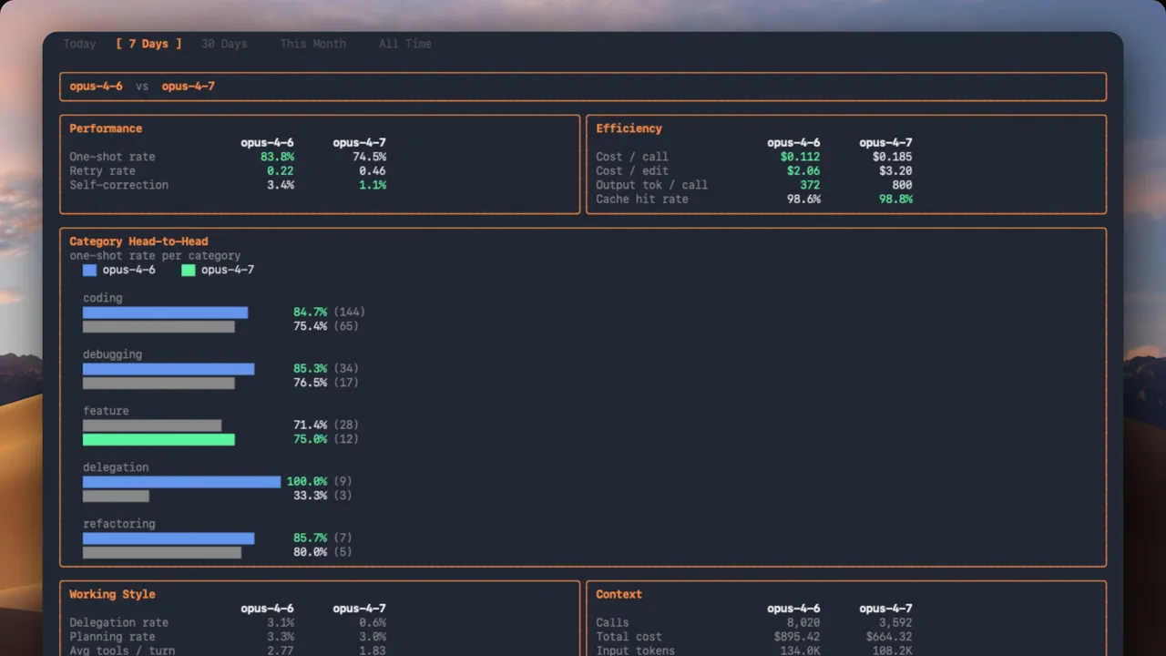Click the 98.6% cache hit rate value
Screen dimensions: 1166x656
(x=803, y=199)
